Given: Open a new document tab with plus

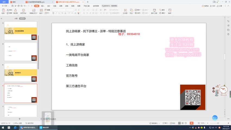Looking at the screenshot, I should click(x=88, y=2).
